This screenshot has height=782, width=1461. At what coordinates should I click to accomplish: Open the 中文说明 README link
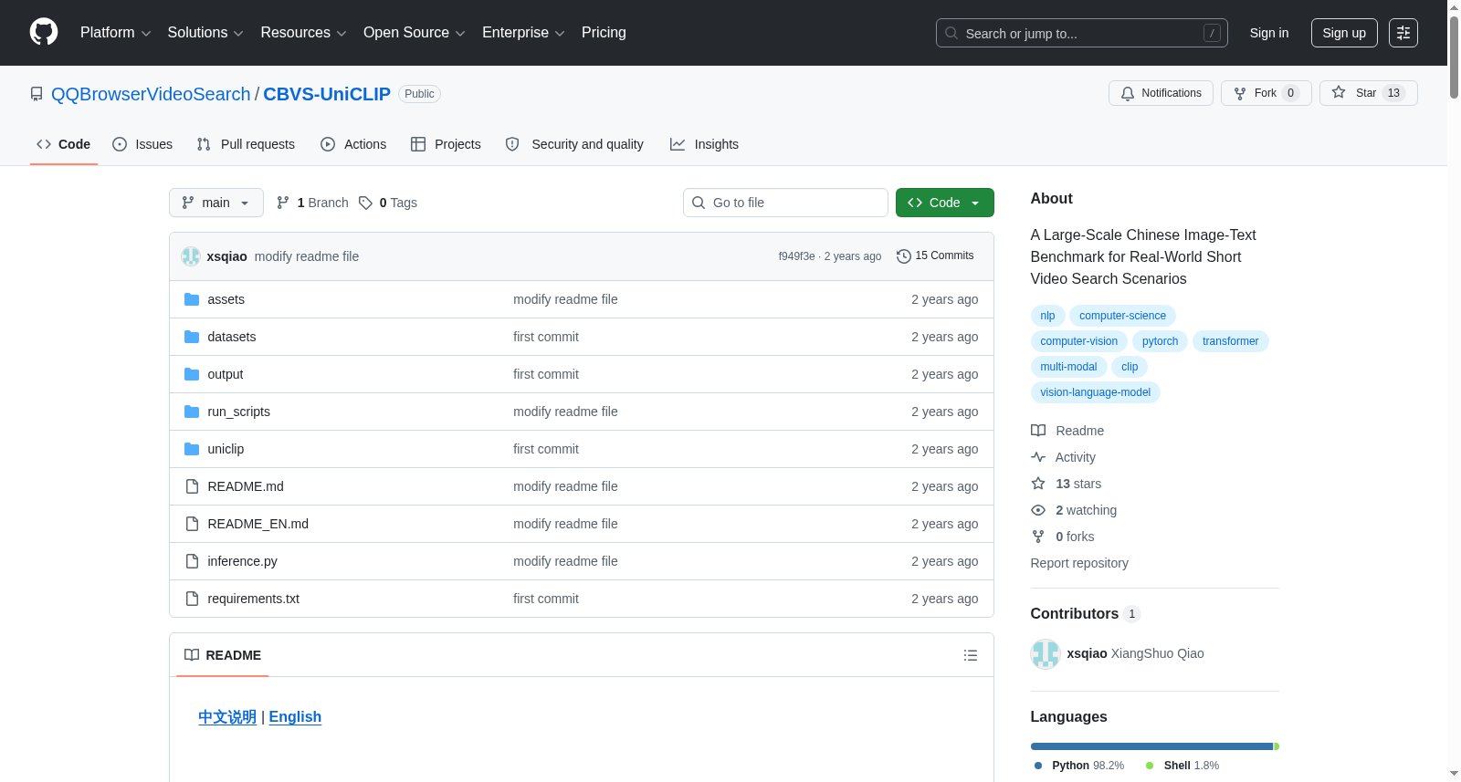(227, 717)
